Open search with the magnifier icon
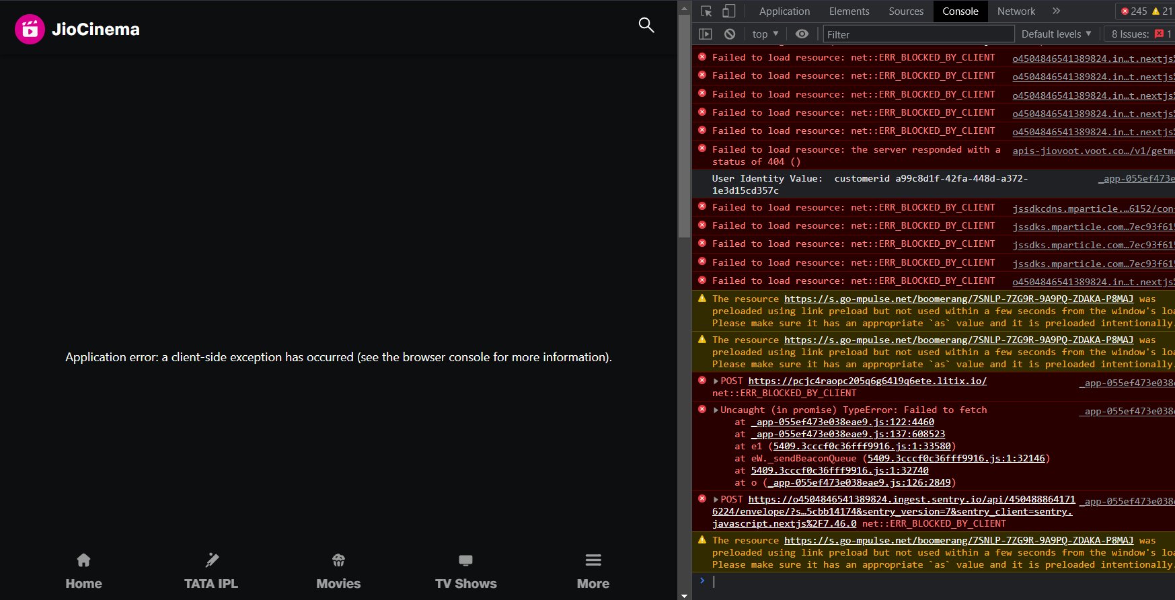This screenshot has height=600, width=1175. (x=646, y=25)
